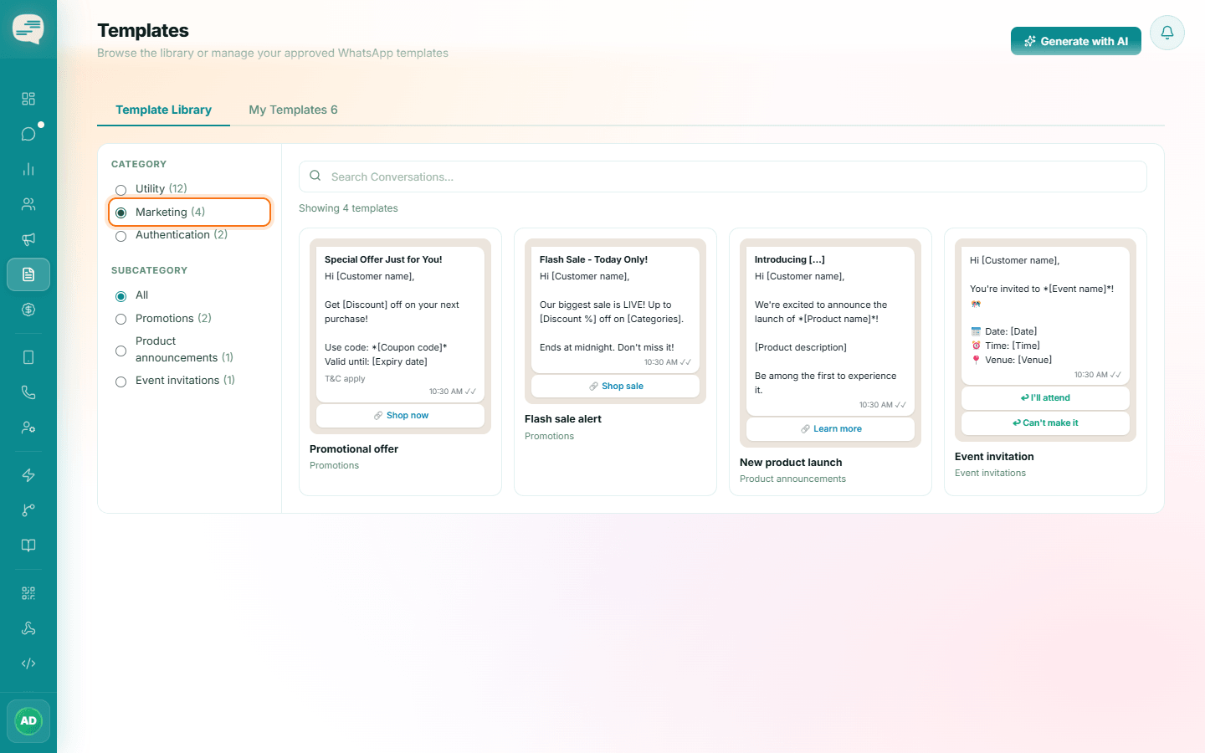The height and width of the screenshot is (753, 1205).
Task: Click the notification bell icon
Action: click(x=1167, y=33)
